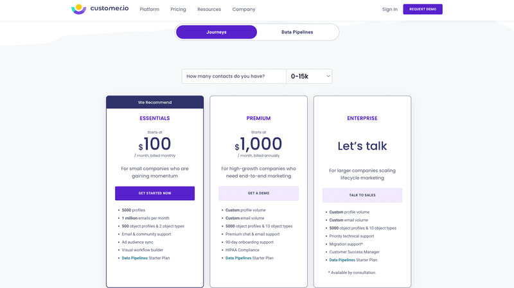Open the Resources menu
514x288 pixels.
tap(209, 9)
